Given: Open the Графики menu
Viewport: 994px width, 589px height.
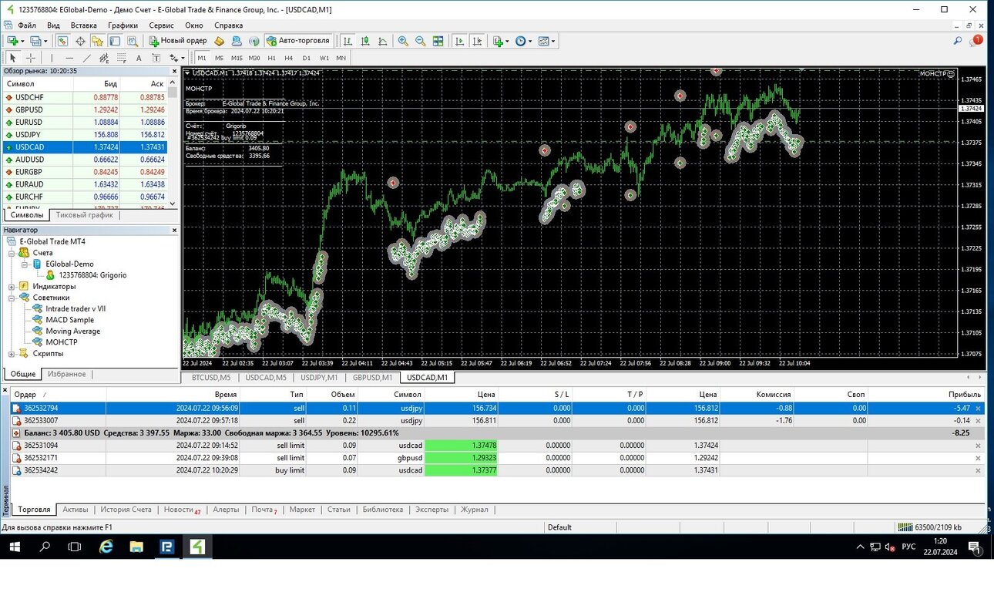Looking at the screenshot, I should click(123, 25).
